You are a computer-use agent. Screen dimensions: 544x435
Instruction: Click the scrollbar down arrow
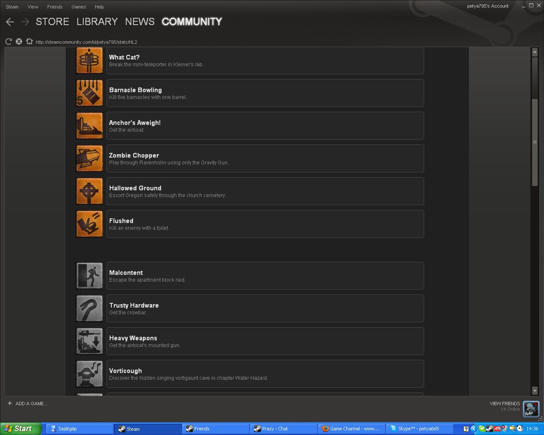pyautogui.click(x=535, y=390)
